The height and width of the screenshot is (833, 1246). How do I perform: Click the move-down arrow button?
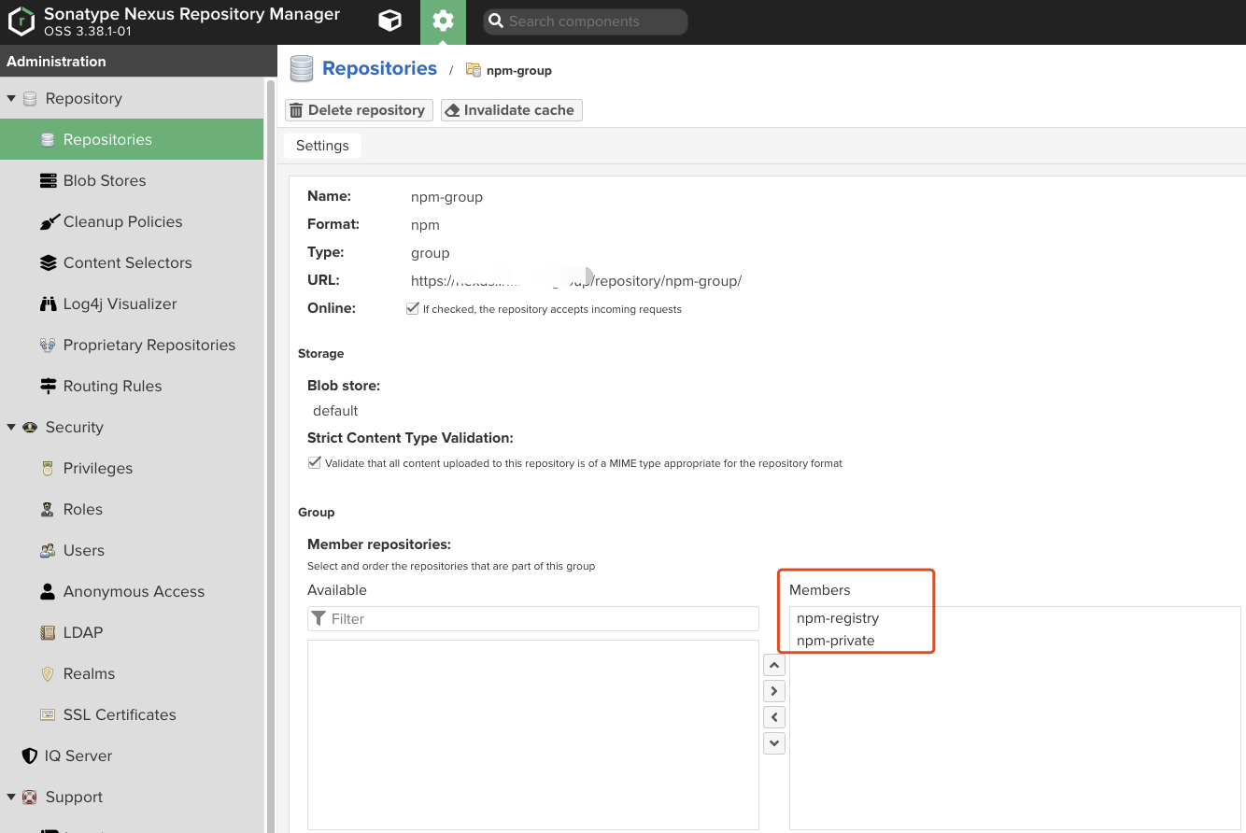pos(774,743)
